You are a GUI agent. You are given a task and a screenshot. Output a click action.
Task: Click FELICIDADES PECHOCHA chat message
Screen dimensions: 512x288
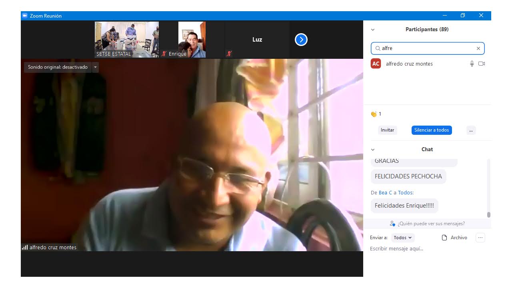408,176
